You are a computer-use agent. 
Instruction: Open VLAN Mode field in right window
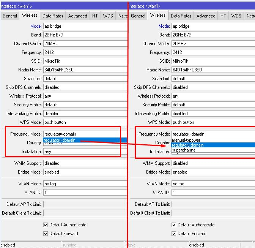(213, 184)
